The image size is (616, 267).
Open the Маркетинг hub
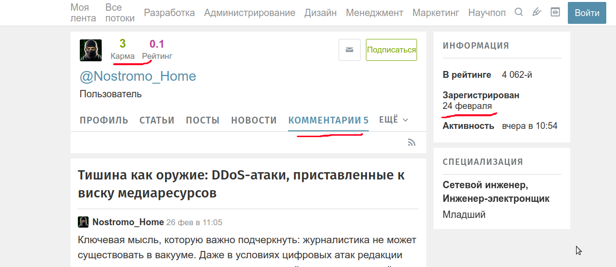(x=436, y=13)
